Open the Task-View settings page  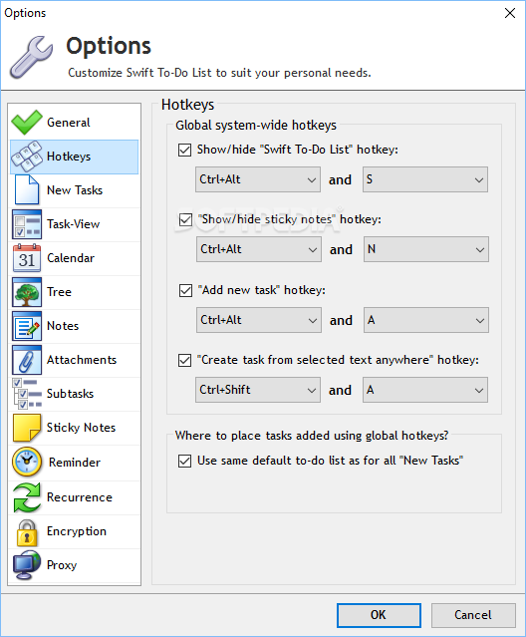click(x=75, y=224)
